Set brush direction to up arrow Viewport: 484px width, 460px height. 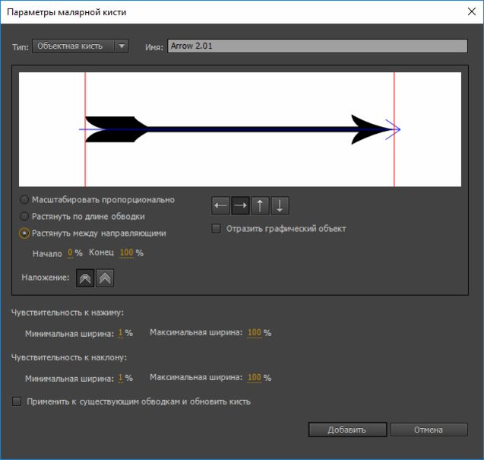[260, 205]
